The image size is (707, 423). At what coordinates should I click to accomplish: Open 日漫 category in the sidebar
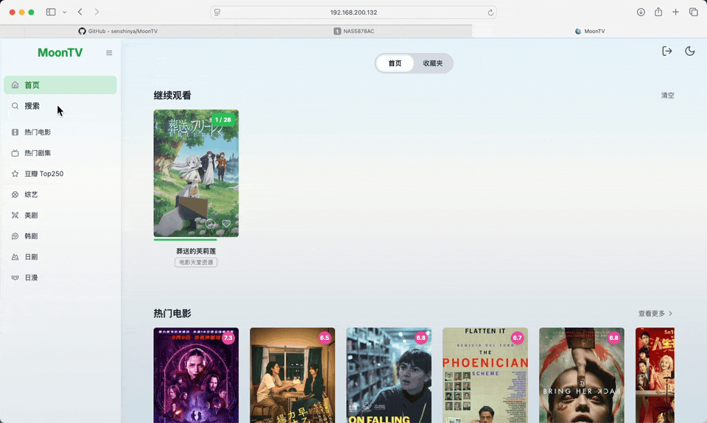31,278
